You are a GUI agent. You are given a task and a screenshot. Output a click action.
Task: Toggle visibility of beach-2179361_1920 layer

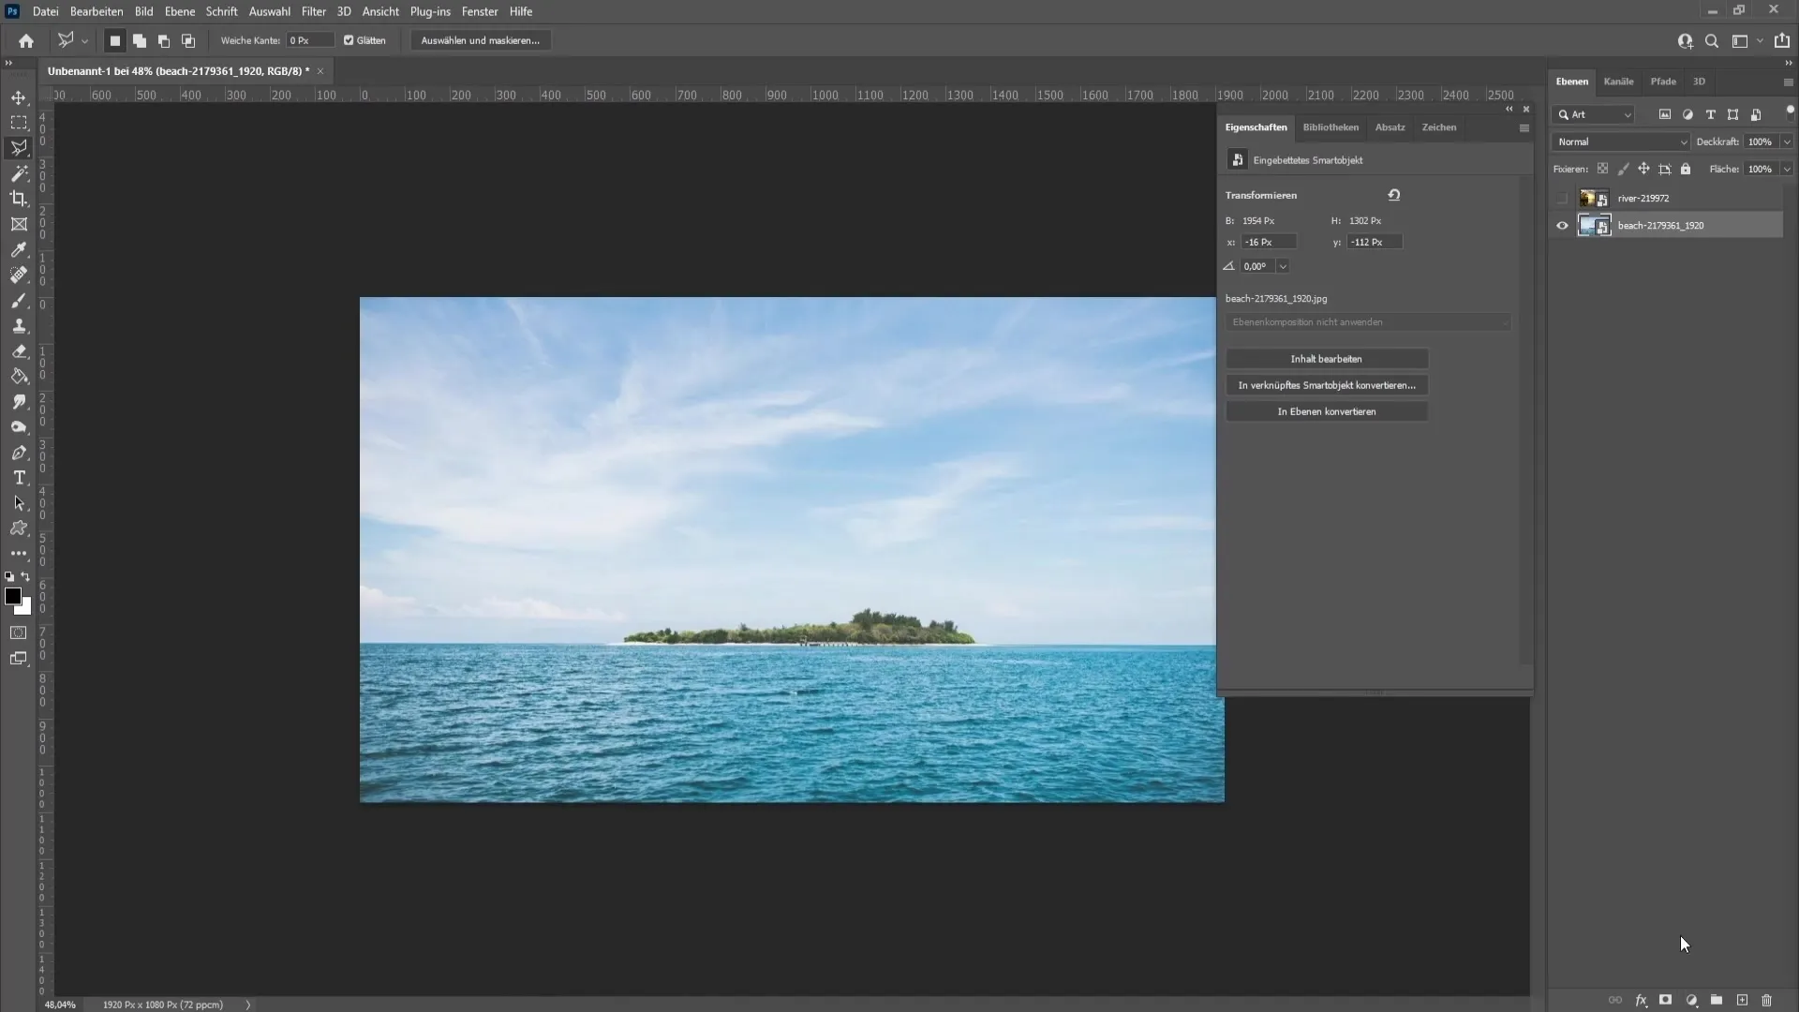tap(1560, 225)
